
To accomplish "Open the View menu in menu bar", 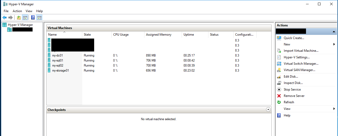I will 29,11.
